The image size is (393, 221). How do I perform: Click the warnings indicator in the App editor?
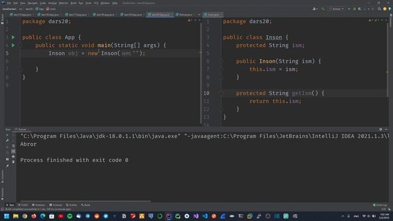[x=190, y=20]
